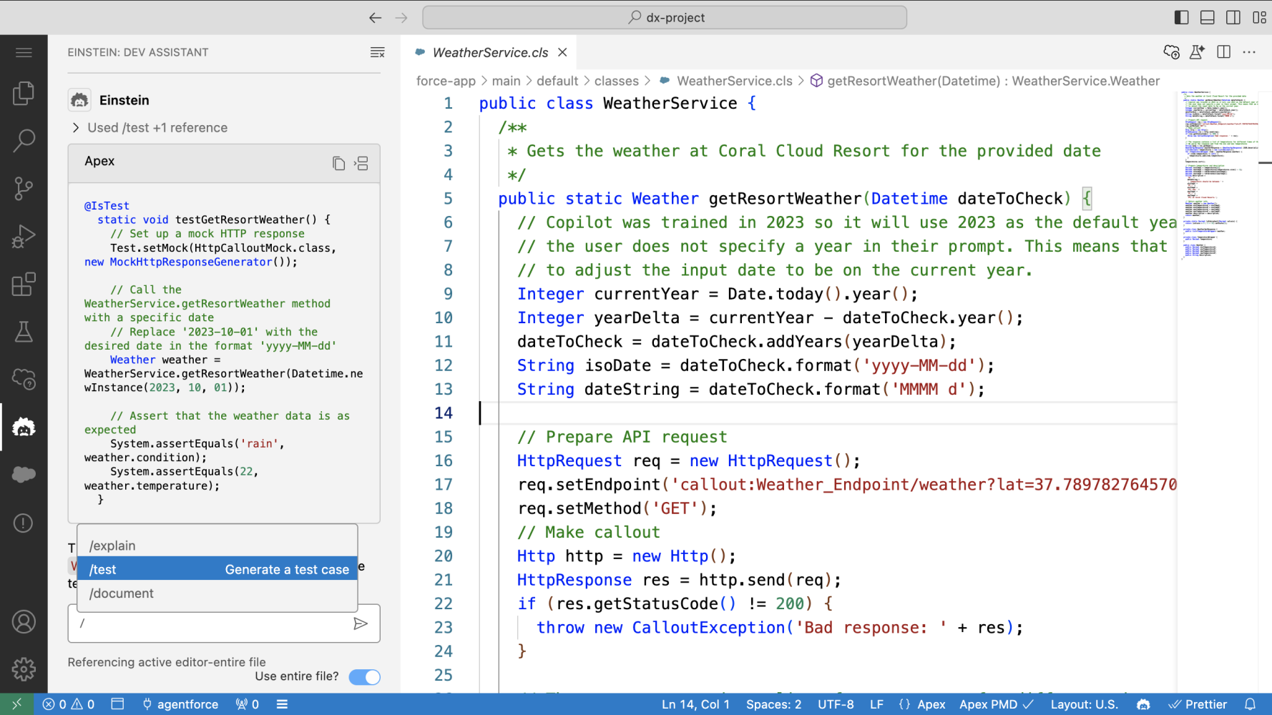The width and height of the screenshot is (1272, 715).
Task: Open the Testing flask panel
Action: point(24,332)
